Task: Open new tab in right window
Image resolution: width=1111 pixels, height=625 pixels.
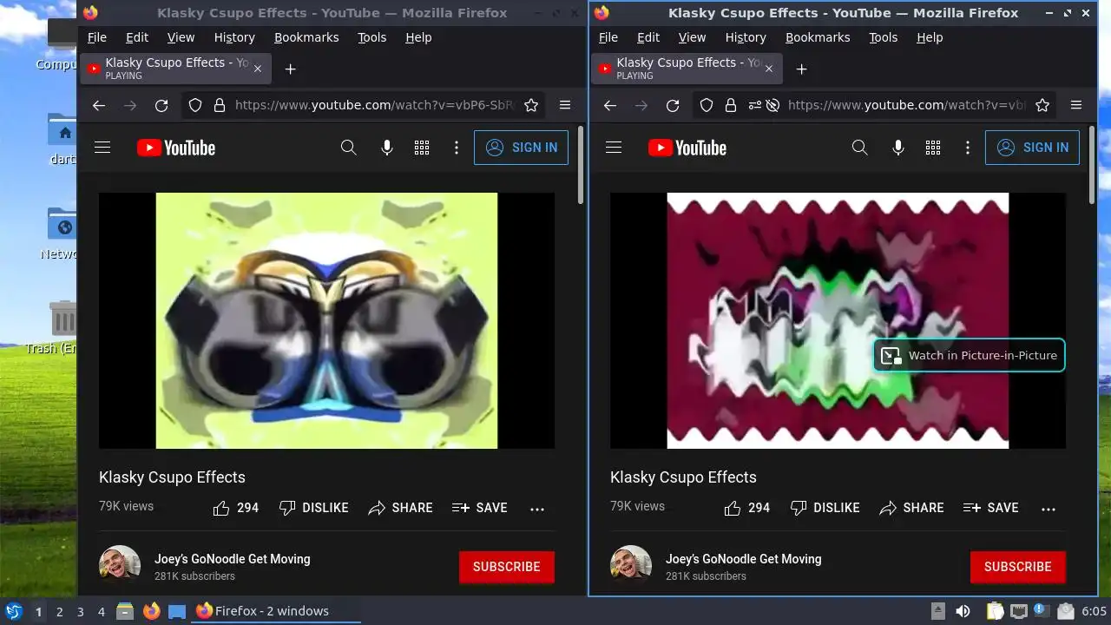Action: pos(802,69)
